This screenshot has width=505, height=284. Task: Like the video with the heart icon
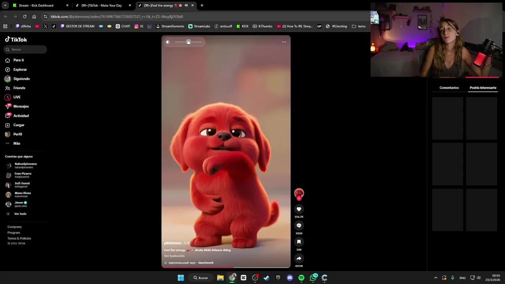click(299, 209)
